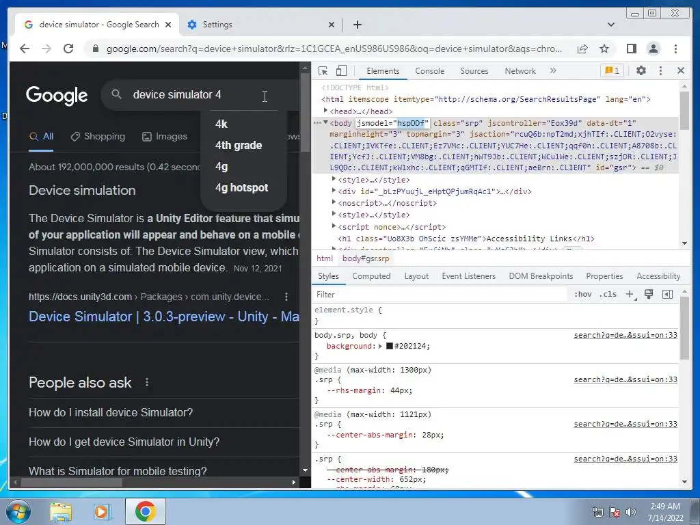Add a new style rule plus icon

(x=630, y=294)
